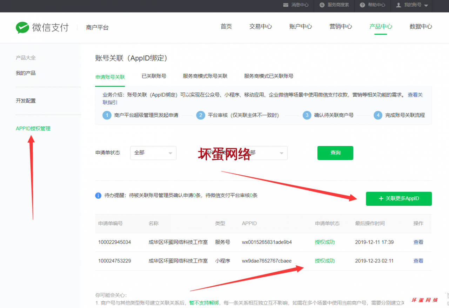Open the 消息中心 envelope icon
This screenshot has height=308, width=449.
[x=286, y=5]
